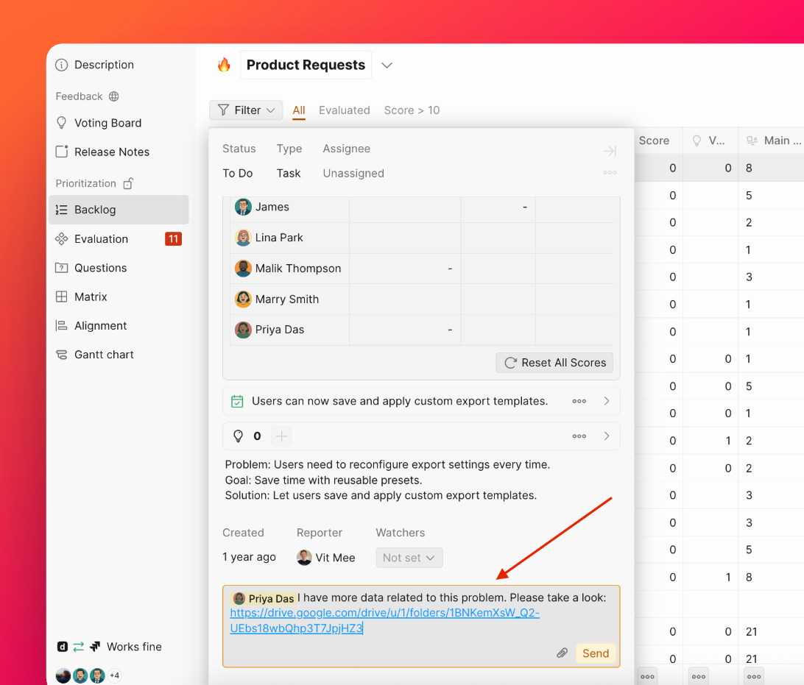Attach a file with the paperclip icon
The image size is (804, 685).
[x=562, y=653]
